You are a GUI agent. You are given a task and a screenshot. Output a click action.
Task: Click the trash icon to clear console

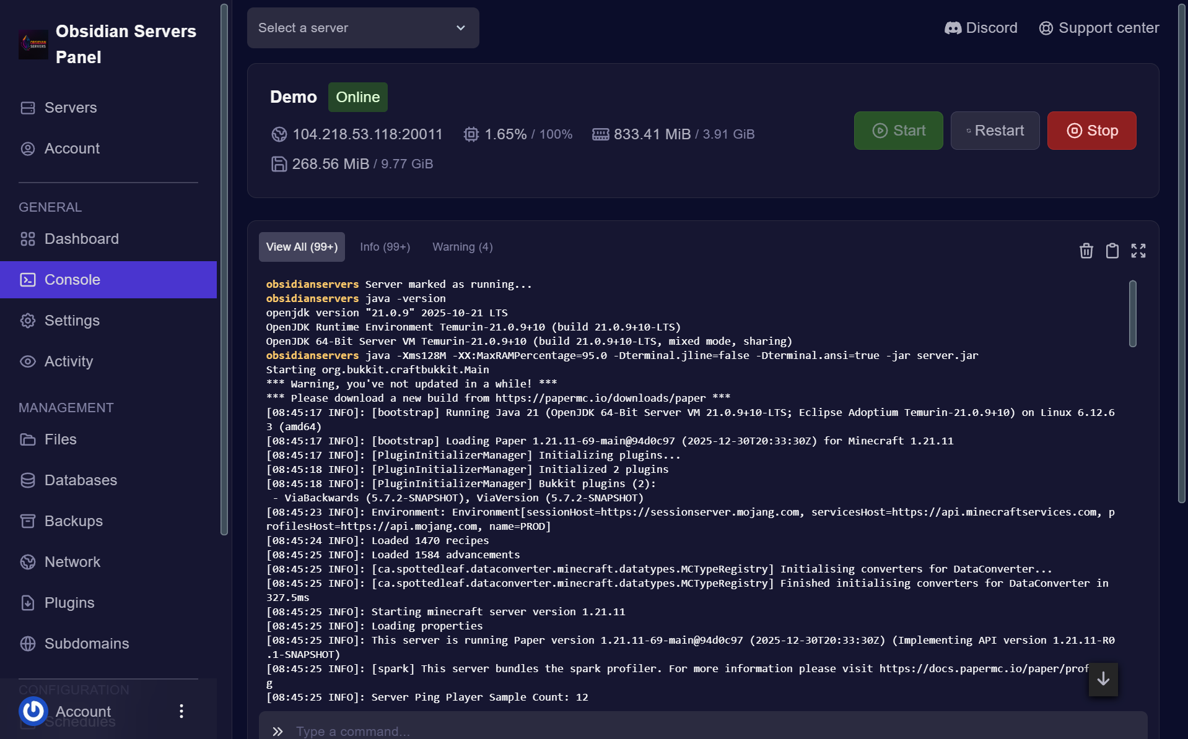point(1086,251)
